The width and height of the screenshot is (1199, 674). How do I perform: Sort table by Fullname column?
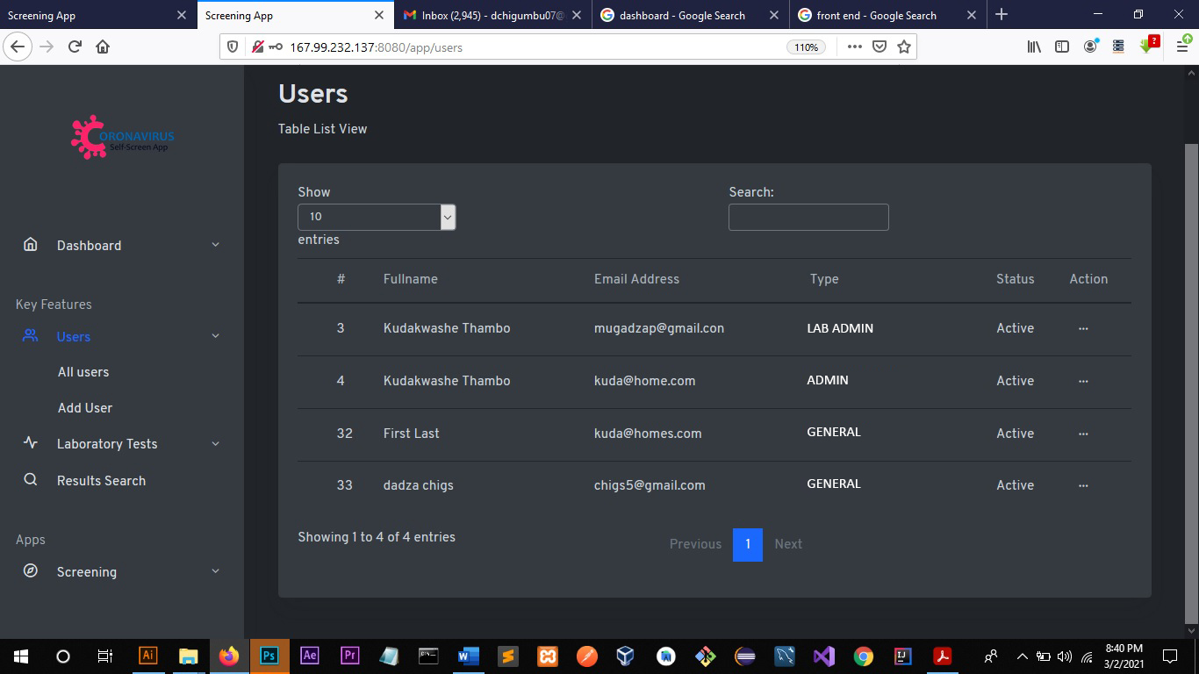411,279
